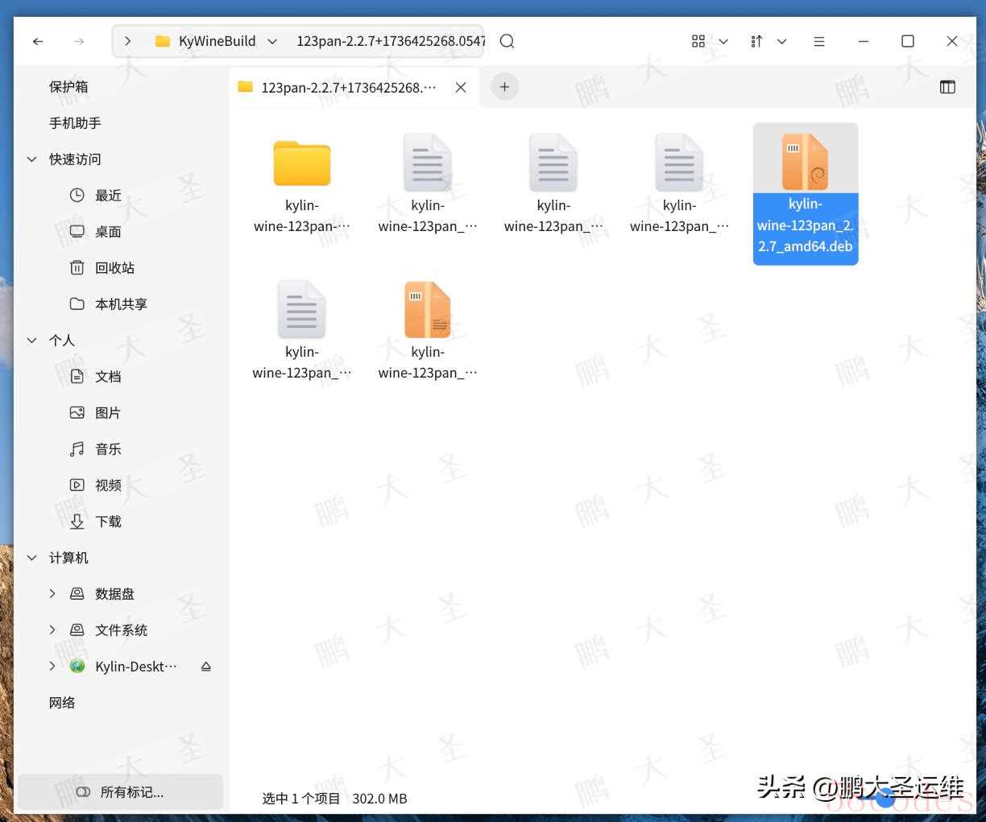The image size is (986, 822).
Task: Open the hamburger options menu
Action: tap(818, 41)
